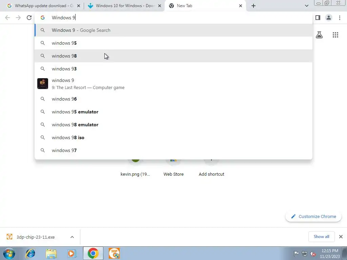Image resolution: width=347 pixels, height=260 pixels.
Task: Select 'Windows 9 - Google Search' suggestion
Action: tap(173, 30)
